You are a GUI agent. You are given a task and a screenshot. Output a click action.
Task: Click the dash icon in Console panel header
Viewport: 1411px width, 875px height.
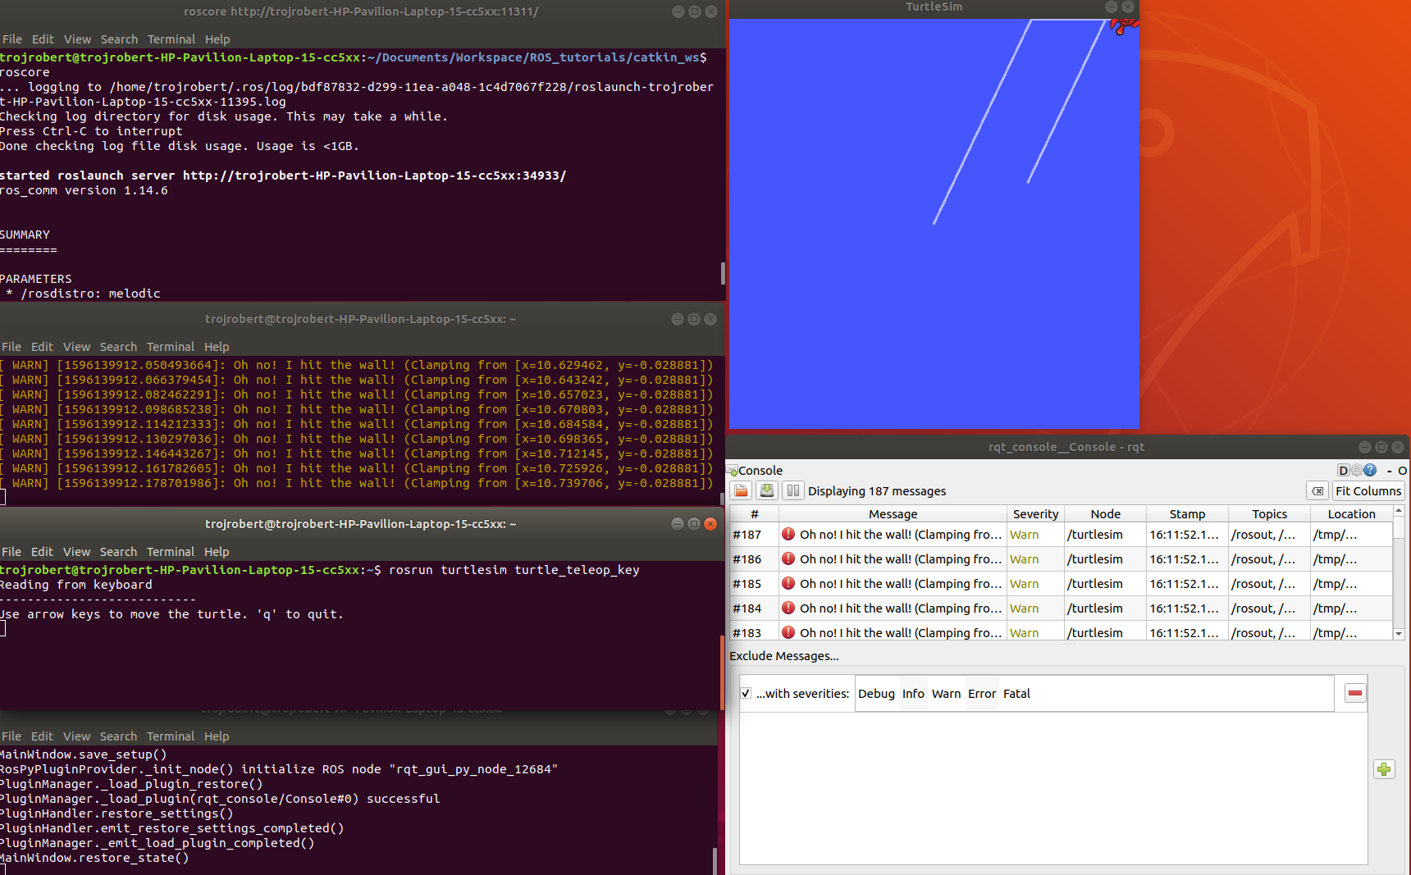(x=1389, y=471)
